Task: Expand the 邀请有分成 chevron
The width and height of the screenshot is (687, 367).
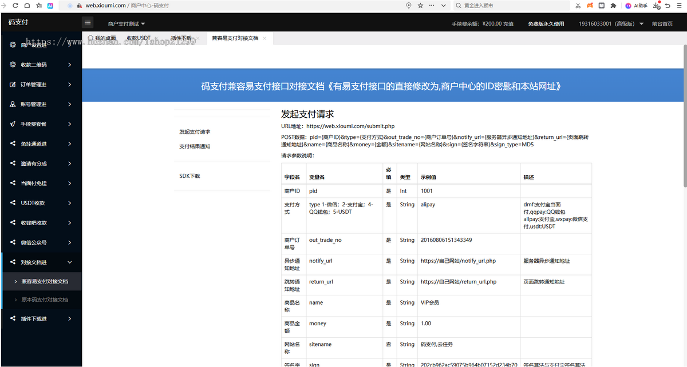Action: 70,163
